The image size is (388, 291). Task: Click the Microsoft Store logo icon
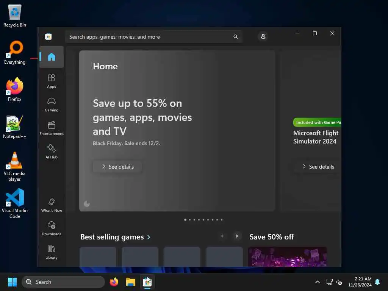pyautogui.click(x=48, y=37)
